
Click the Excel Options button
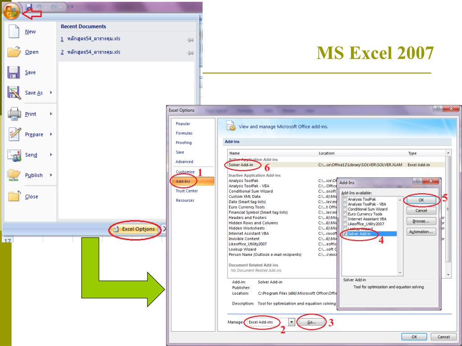pos(134,229)
